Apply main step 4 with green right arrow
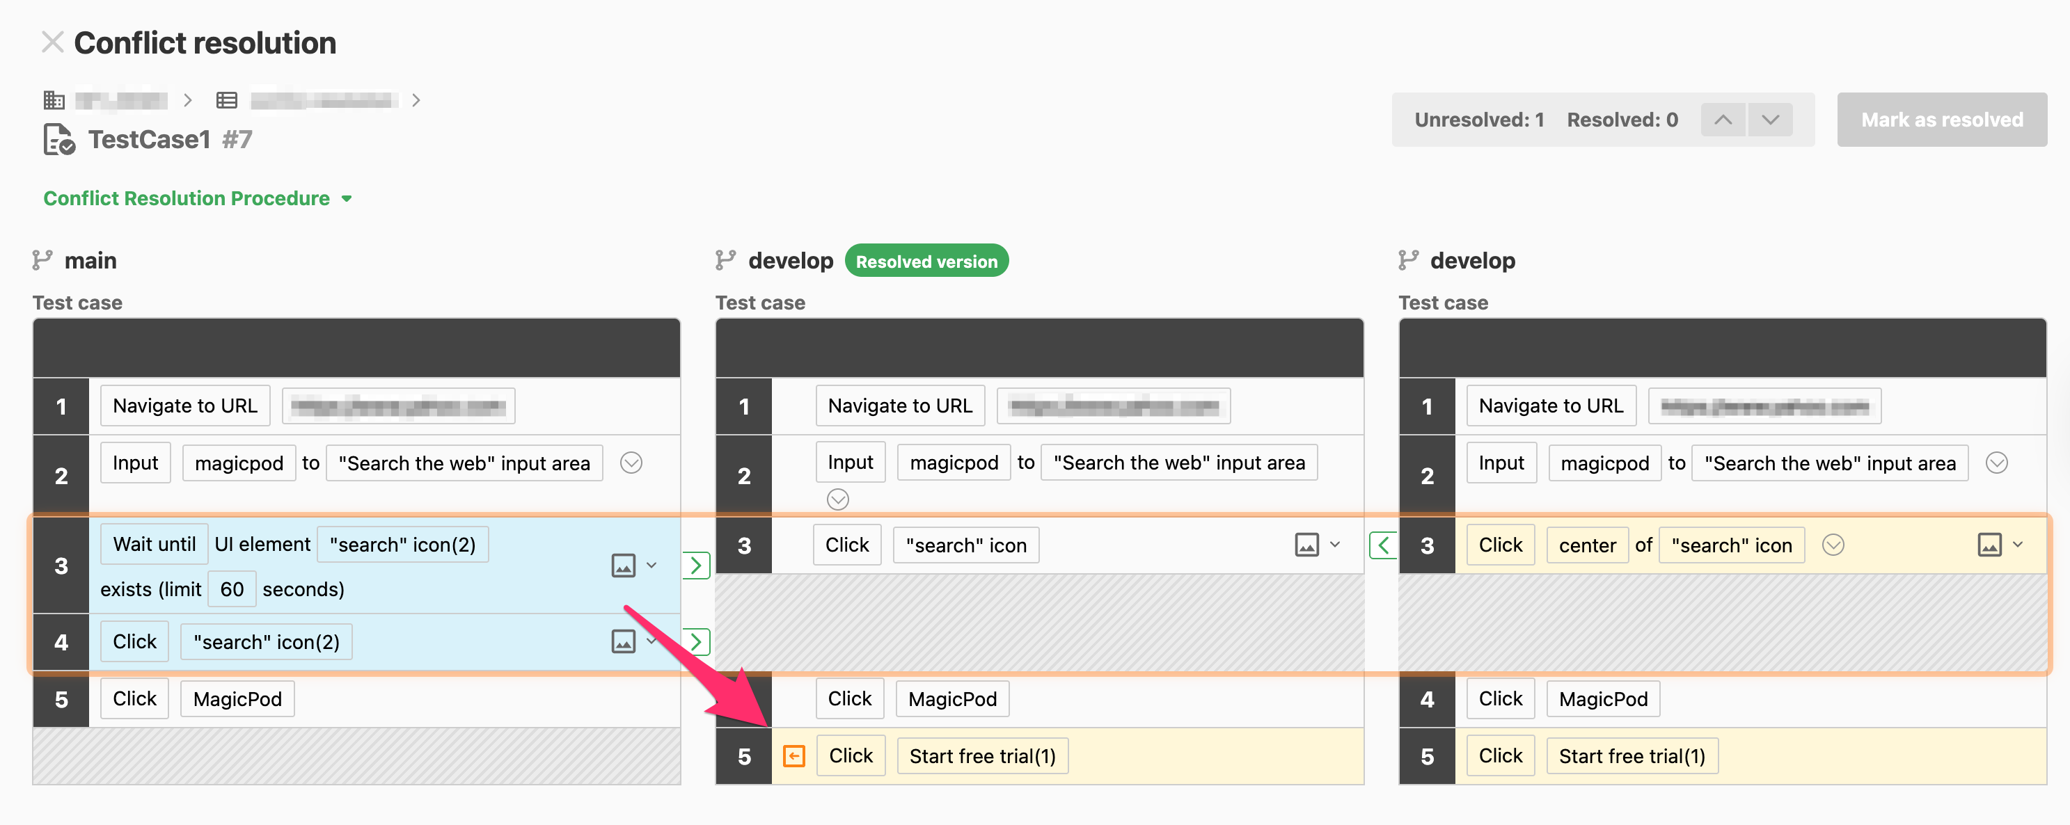Viewport: 2070px width, 825px height. click(696, 641)
